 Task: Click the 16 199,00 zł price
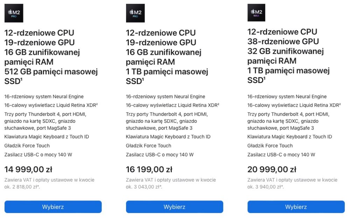[x=149, y=169]
